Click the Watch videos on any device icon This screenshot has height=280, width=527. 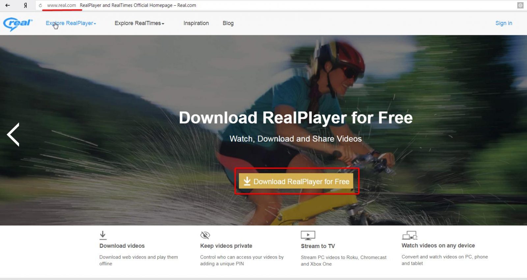410,235
